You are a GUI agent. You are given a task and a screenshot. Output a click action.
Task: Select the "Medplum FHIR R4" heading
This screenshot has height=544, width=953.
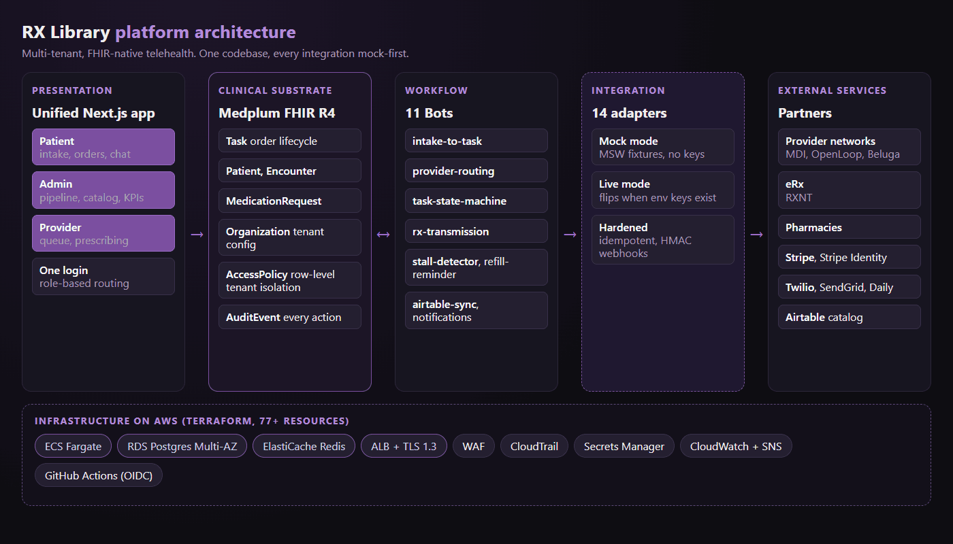point(276,113)
